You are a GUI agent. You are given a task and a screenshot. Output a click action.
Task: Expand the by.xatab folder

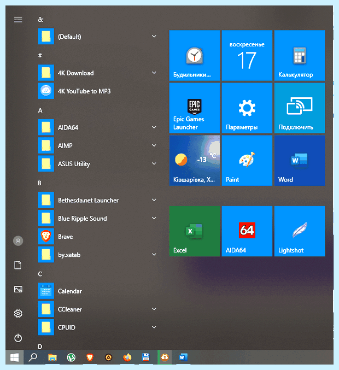[x=98, y=255]
